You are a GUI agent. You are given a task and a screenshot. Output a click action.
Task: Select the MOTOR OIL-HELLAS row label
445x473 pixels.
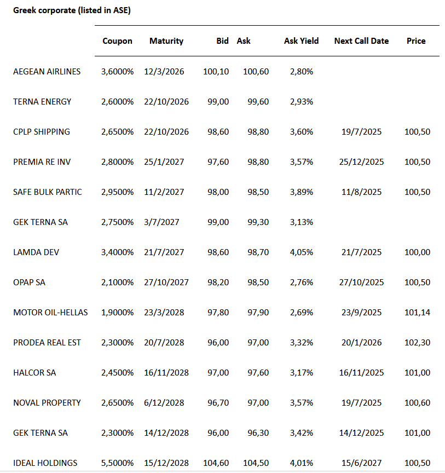[x=50, y=313]
